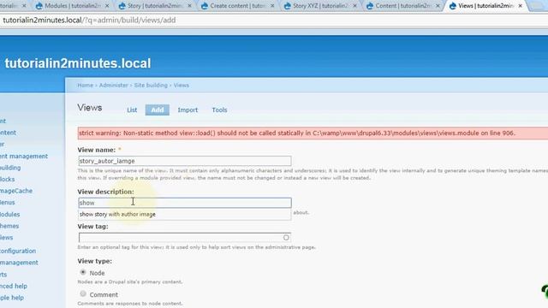
Task: Click Drupal favicon on the Story XYZ tab
Action: [x=287, y=6]
